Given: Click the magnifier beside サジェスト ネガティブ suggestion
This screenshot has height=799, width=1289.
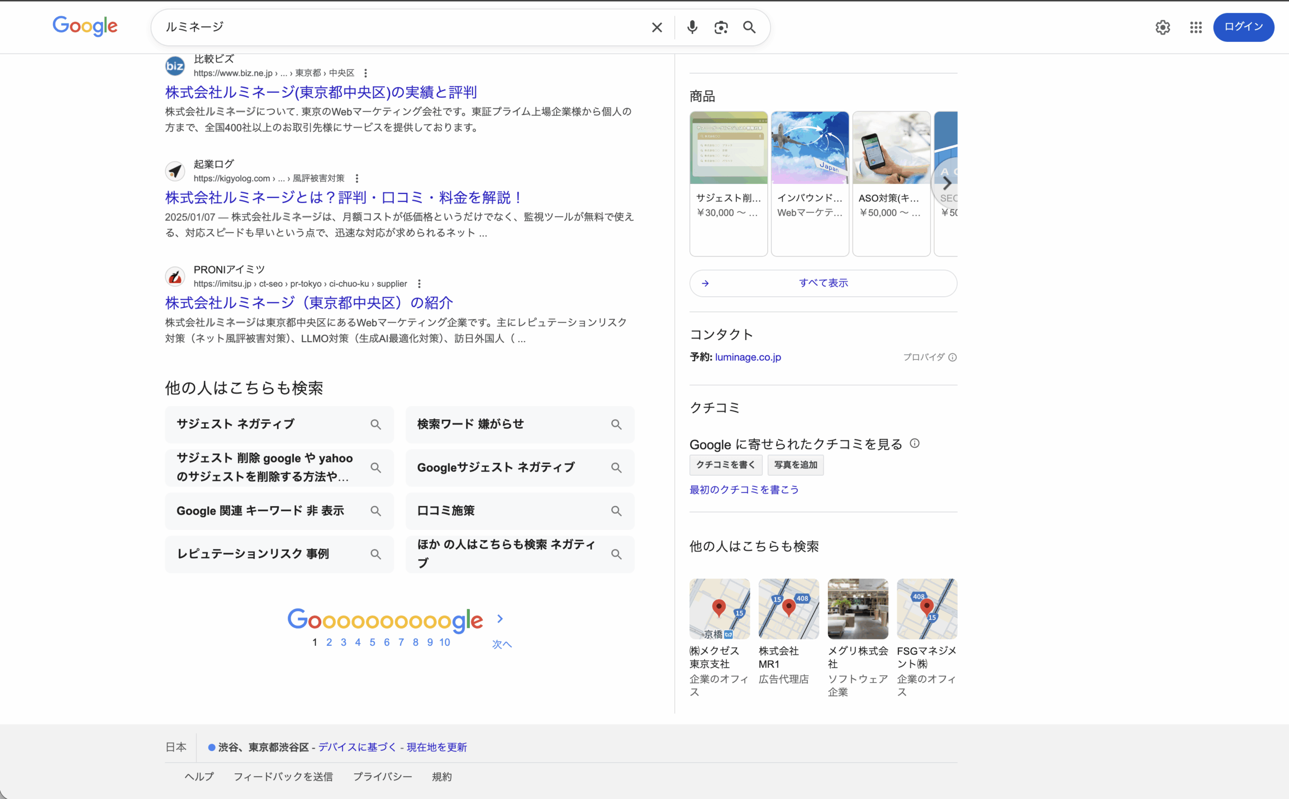Looking at the screenshot, I should pyautogui.click(x=377, y=424).
